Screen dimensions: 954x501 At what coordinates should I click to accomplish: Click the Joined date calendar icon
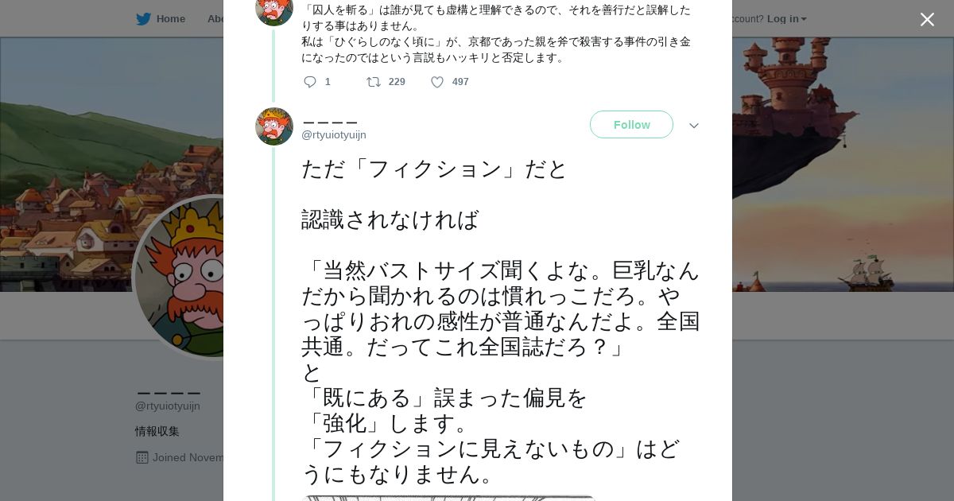142,457
